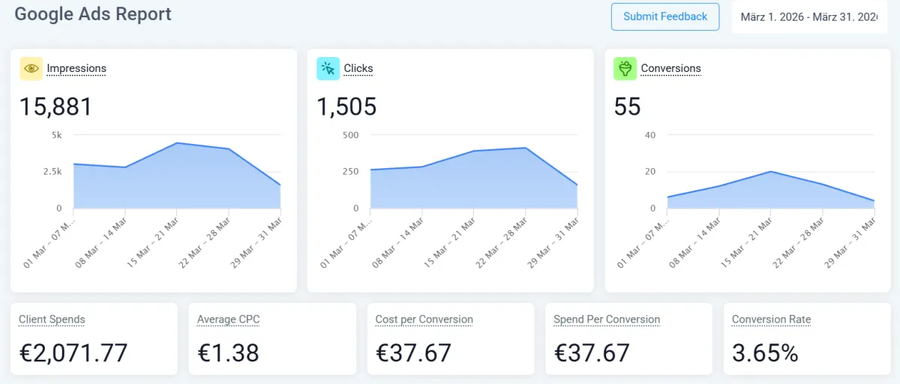Click the 3.65% conversion rate value
Screen dimensions: 900x384
[x=765, y=352]
